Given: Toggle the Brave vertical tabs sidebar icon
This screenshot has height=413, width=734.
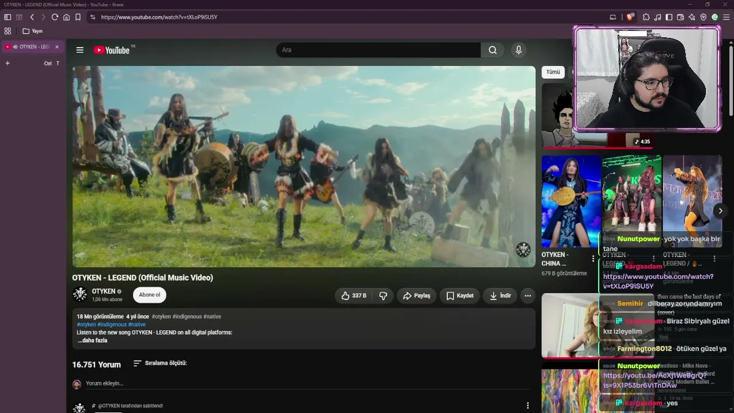Looking at the screenshot, I should [7, 17].
